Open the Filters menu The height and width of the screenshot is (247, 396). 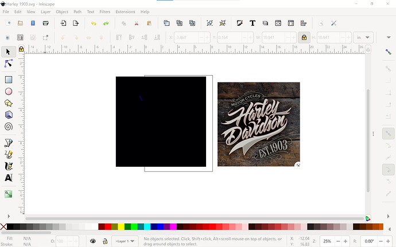(105, 11)
